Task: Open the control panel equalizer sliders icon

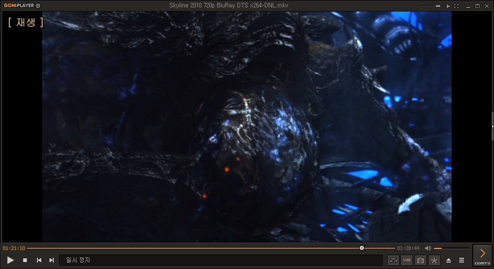Action: click(393, 260)
